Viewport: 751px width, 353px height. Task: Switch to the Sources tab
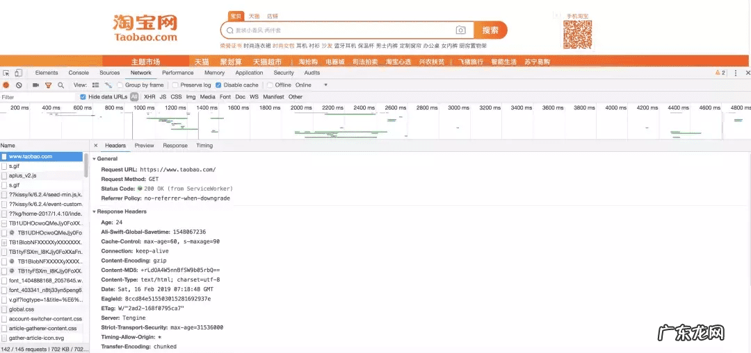coord(110,73)
